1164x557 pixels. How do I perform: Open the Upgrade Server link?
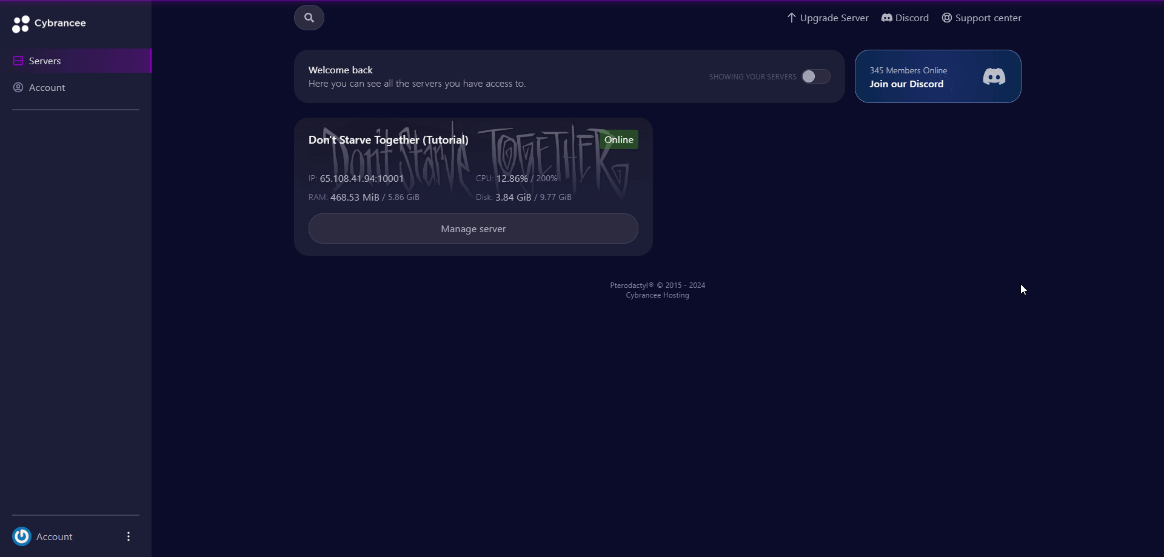[828, 18]
